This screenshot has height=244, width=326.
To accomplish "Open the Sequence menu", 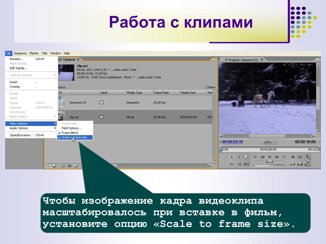I will (20, 53).
